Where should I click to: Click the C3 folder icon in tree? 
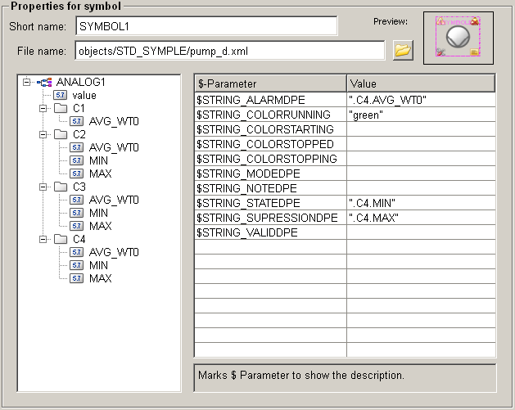tap(61, 187)
